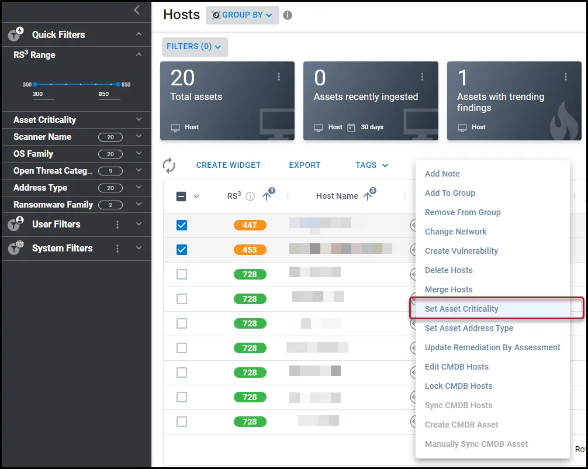The width and height of the screenshot is (588, 469).
Task: Check the fifth row with score 728
Action: coord(182,373)
